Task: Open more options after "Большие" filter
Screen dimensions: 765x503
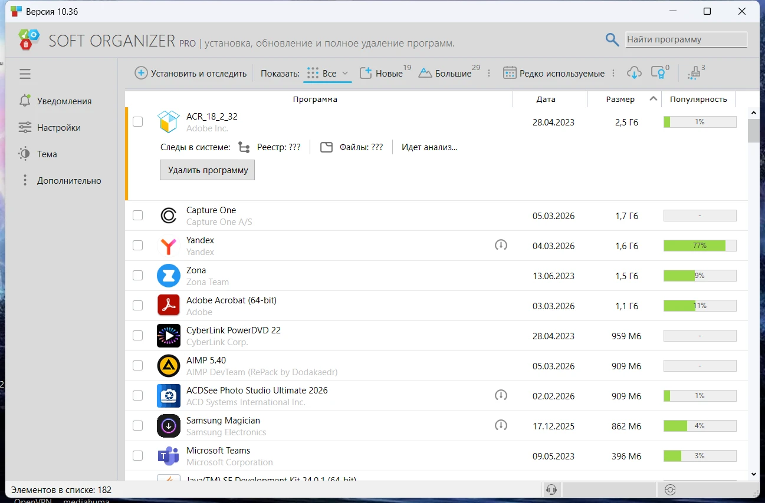Action: click(488, 73)
